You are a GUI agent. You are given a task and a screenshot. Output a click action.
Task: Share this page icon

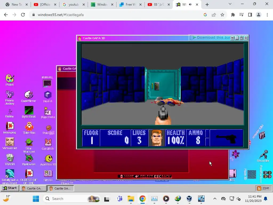point(214,15)
